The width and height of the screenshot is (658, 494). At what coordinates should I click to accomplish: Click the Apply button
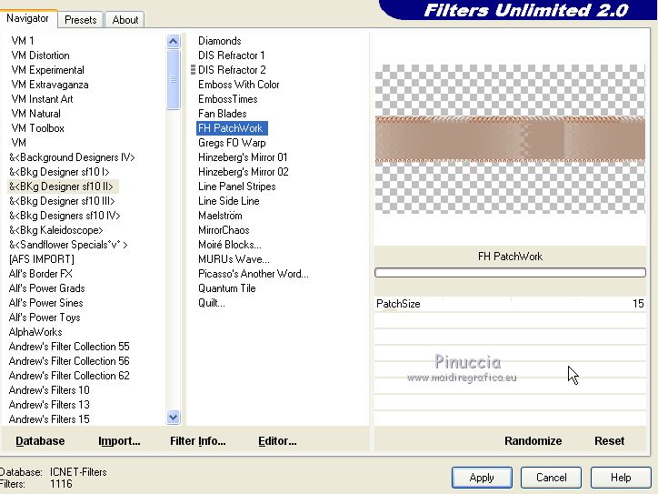pos(482,478)
